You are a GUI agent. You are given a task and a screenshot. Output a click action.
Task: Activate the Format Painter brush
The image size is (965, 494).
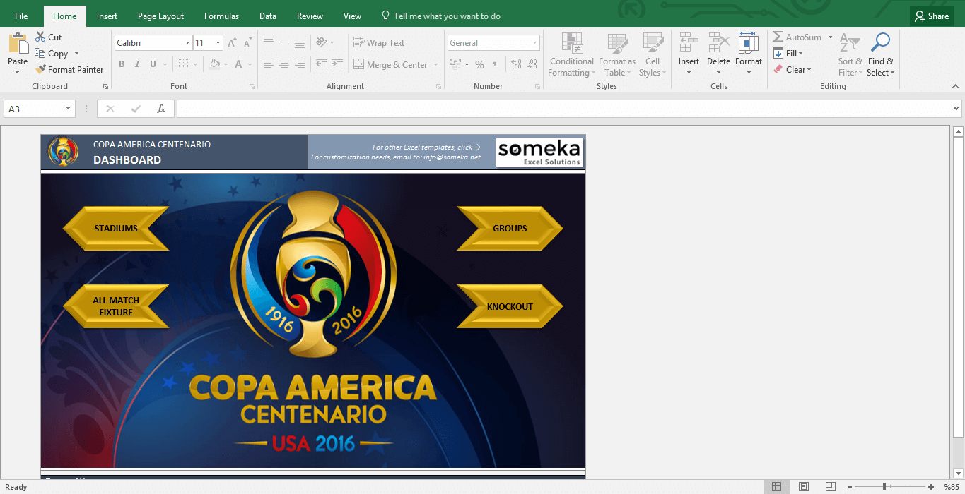(x=40, y=70)
